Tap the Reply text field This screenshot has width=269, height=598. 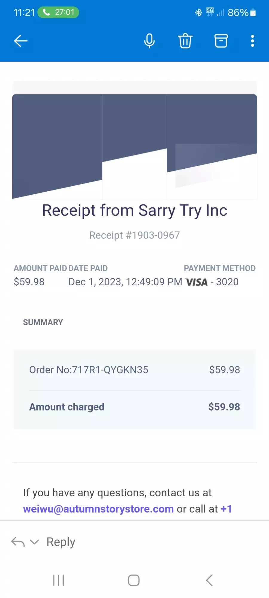[x=61, y=542]
